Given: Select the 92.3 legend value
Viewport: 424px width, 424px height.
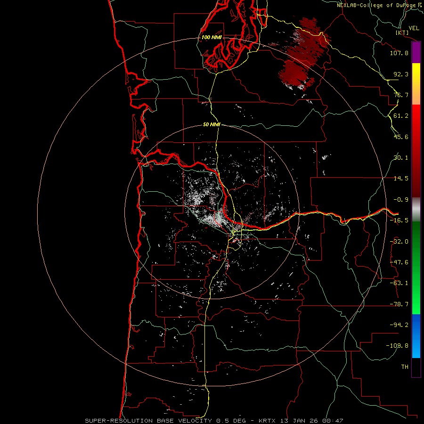Looking at the screenshot, I should [x=401, y=74].
